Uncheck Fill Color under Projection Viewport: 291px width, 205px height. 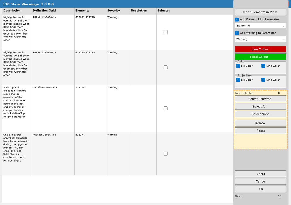[238, 80]
